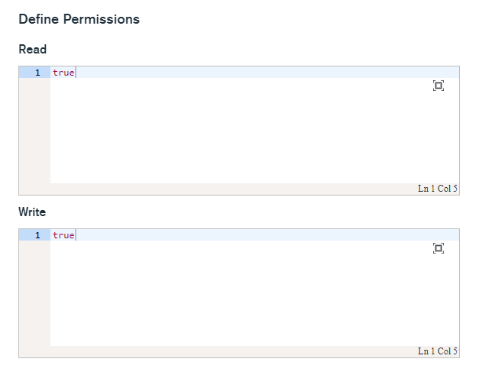Click the 'Read' section label

pos(32,50)
